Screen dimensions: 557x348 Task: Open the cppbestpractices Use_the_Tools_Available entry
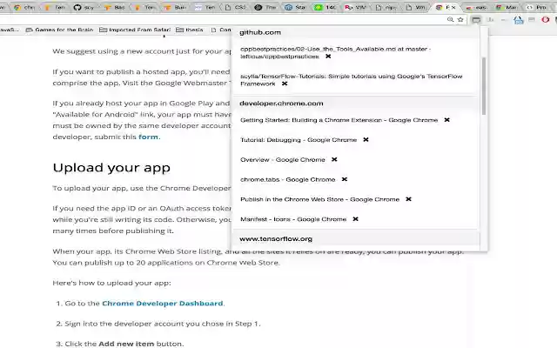tap(335, 52)
